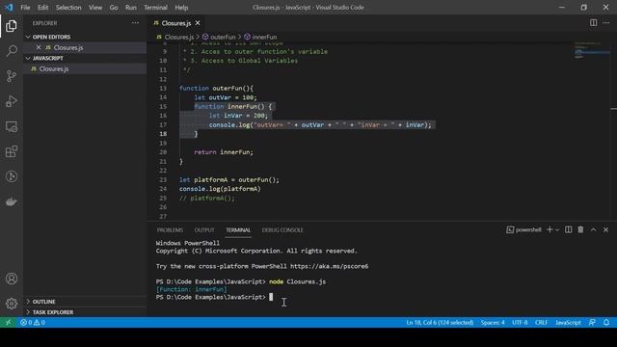This screenshot has height=347, width=617.
Task: Open the Go menu
Action: pyautogui.click(x=114, y=8)
